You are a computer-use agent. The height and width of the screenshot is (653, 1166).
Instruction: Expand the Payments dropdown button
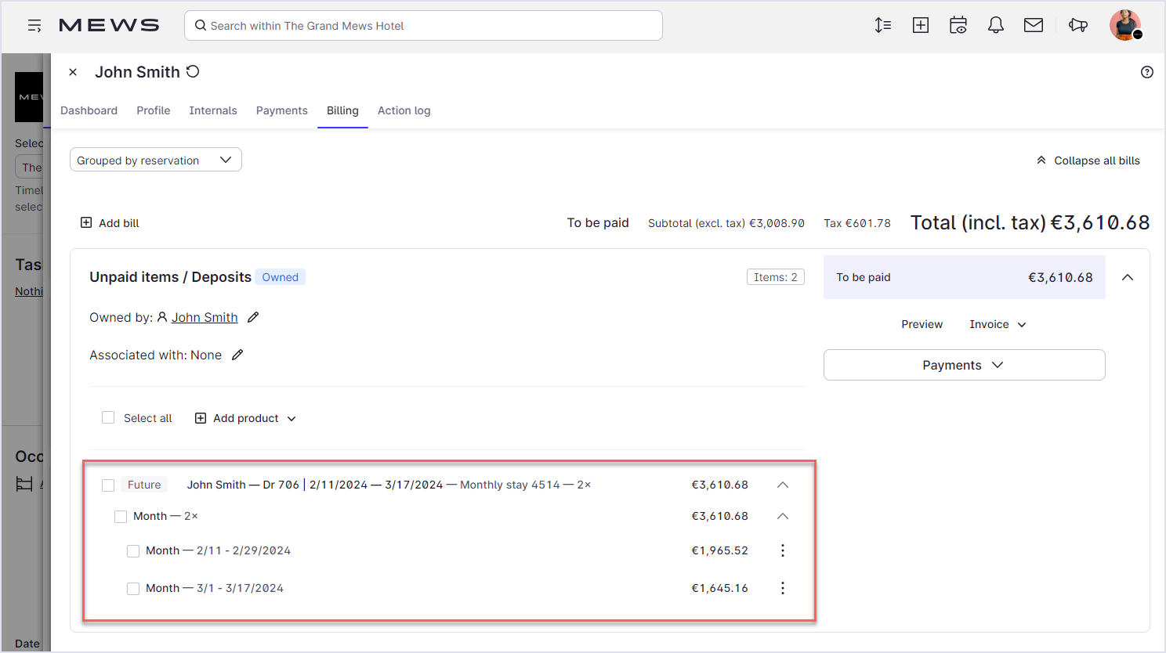coord(964,365)
